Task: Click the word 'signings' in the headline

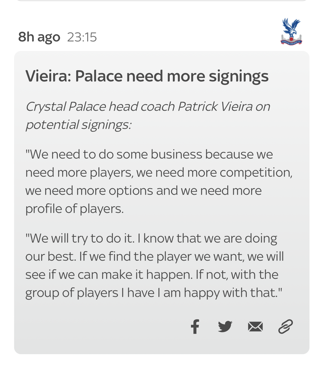Action: [238, 76]
